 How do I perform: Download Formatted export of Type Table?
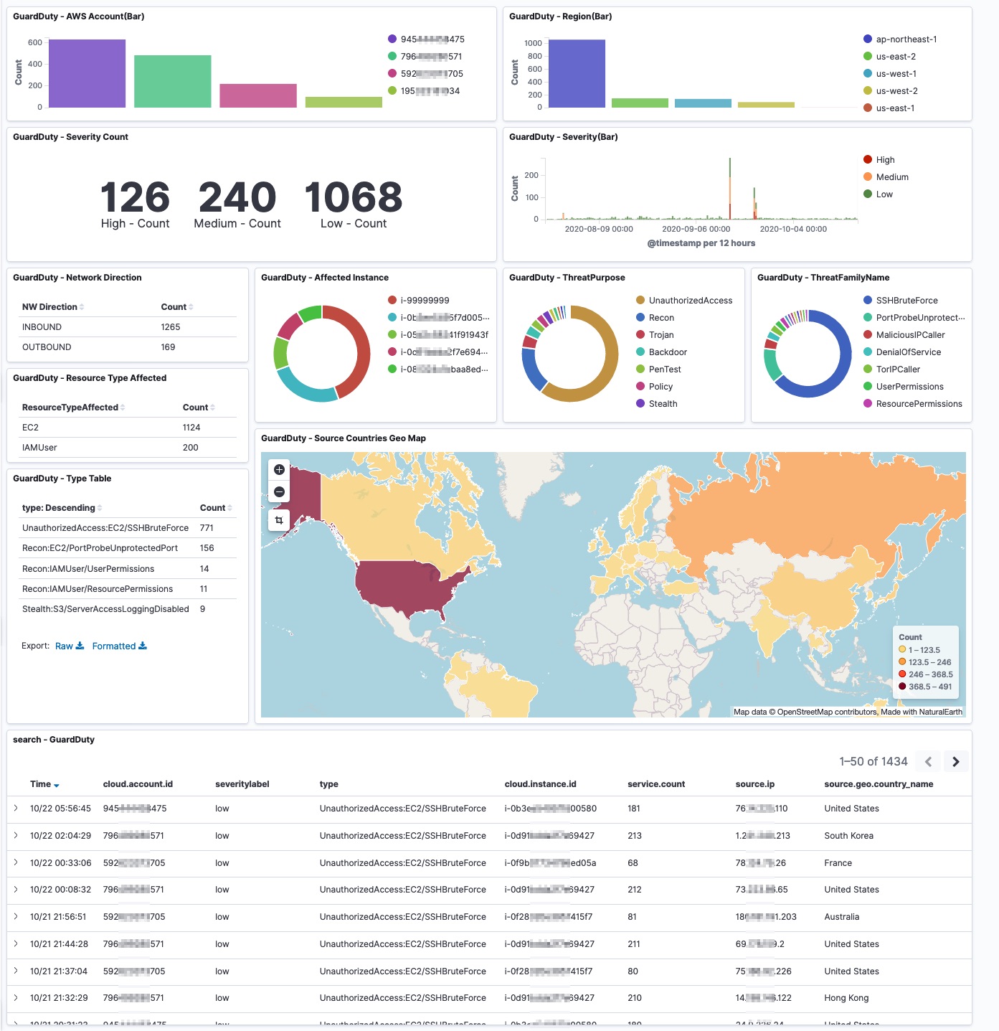click(119, 646)
